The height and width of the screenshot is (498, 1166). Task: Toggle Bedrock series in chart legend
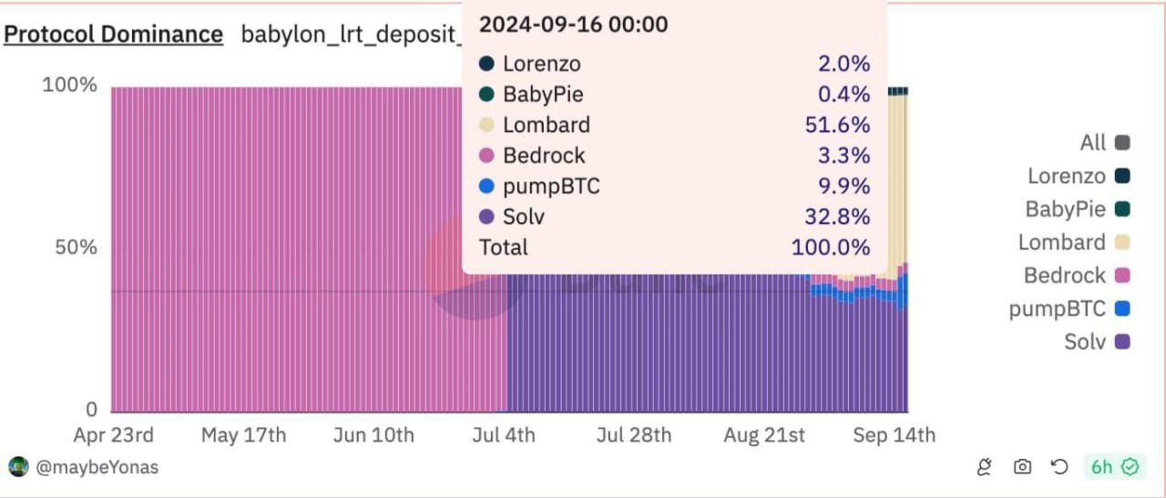[x=1064, y=275]
